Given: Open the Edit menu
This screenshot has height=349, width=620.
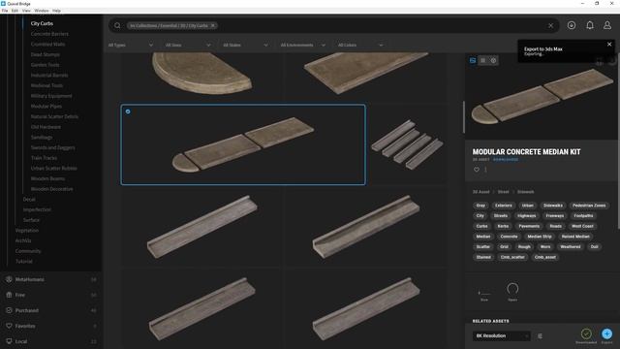Looking at the screenshot, I should 15,11.
